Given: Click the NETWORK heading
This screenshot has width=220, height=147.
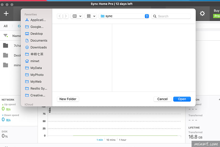Looking at the screenshot, I should [8, 100].
